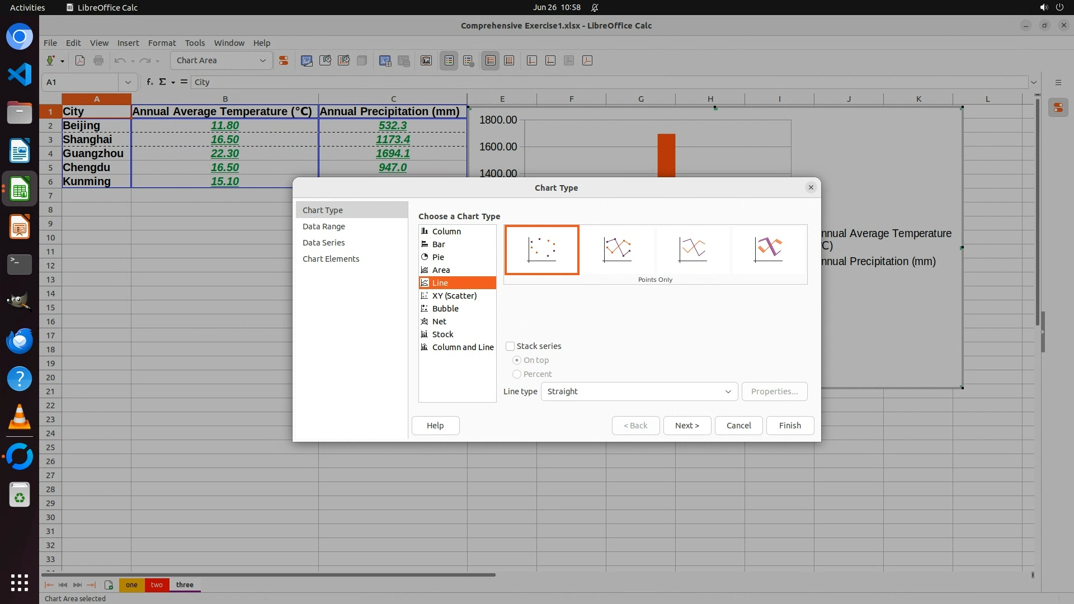This screenshot has width=1074, height=604.
Task: Go to the Data Series wizard step
Action: 323,243
